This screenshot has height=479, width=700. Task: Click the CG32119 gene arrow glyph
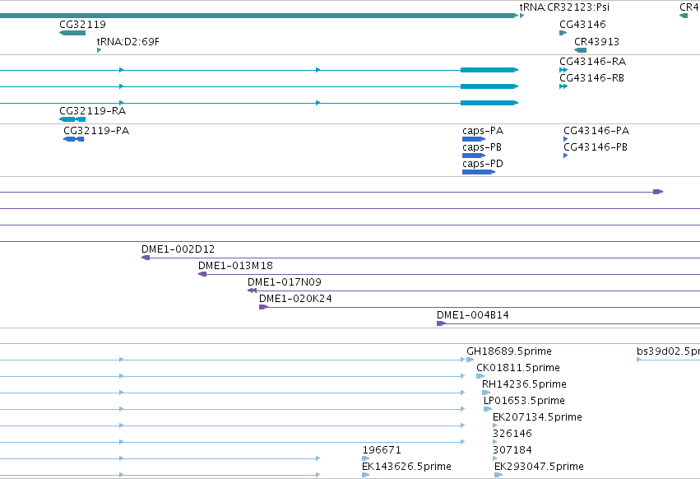[x=72, y=33]
